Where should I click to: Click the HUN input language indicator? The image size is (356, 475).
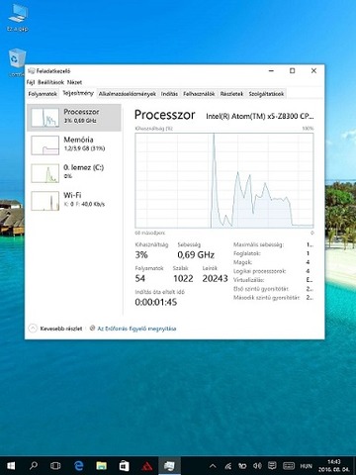(306, 466)
